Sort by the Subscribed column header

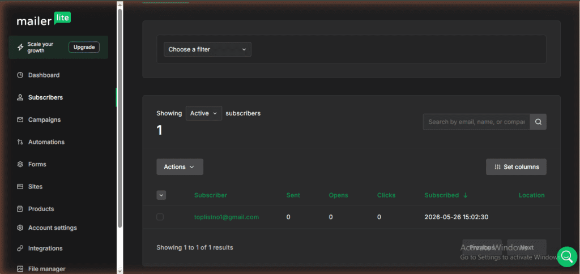[442, 195]
